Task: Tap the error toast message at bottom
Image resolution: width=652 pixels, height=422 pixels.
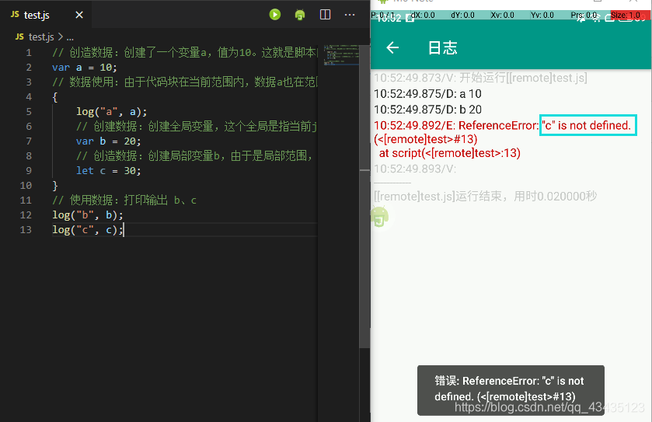Action: click(511, 390)
